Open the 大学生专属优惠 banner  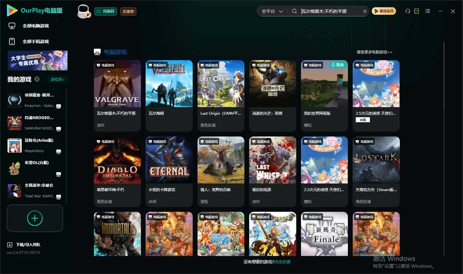coord(38,61)
